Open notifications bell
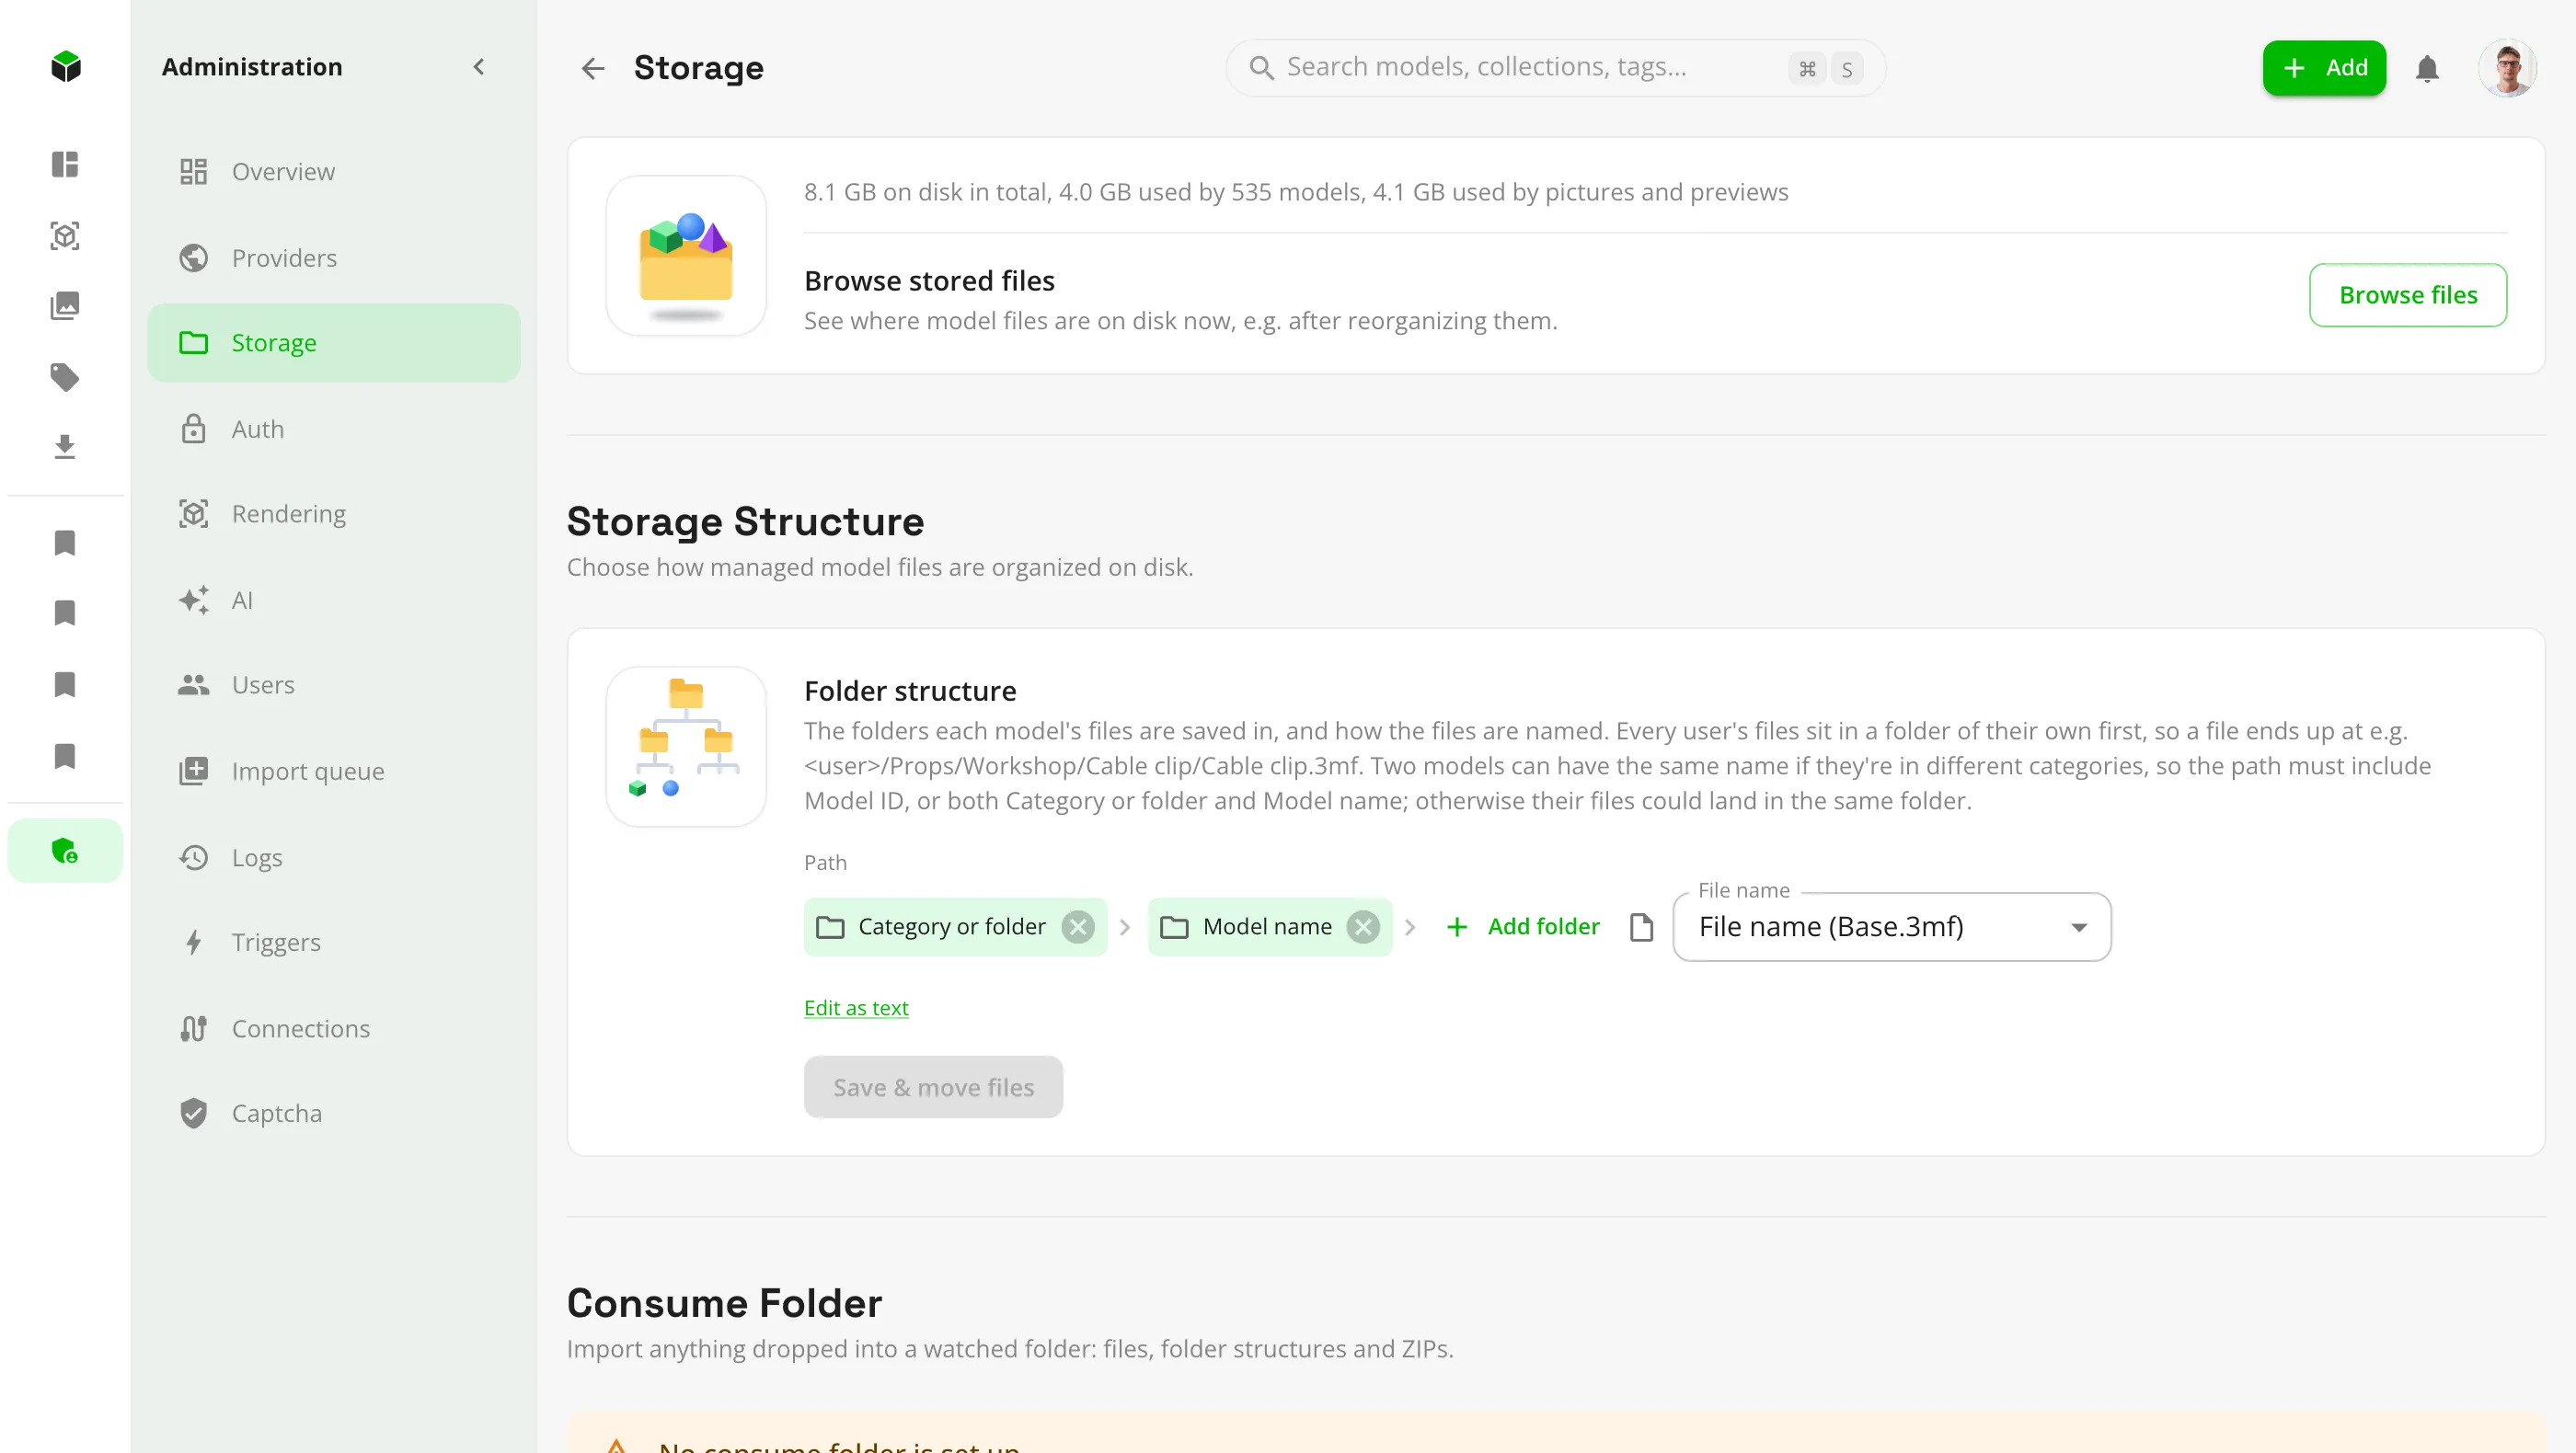 click(2427, 68)
